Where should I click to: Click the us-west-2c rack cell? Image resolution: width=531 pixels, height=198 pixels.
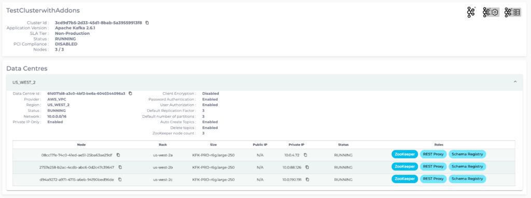click(163, 179)
